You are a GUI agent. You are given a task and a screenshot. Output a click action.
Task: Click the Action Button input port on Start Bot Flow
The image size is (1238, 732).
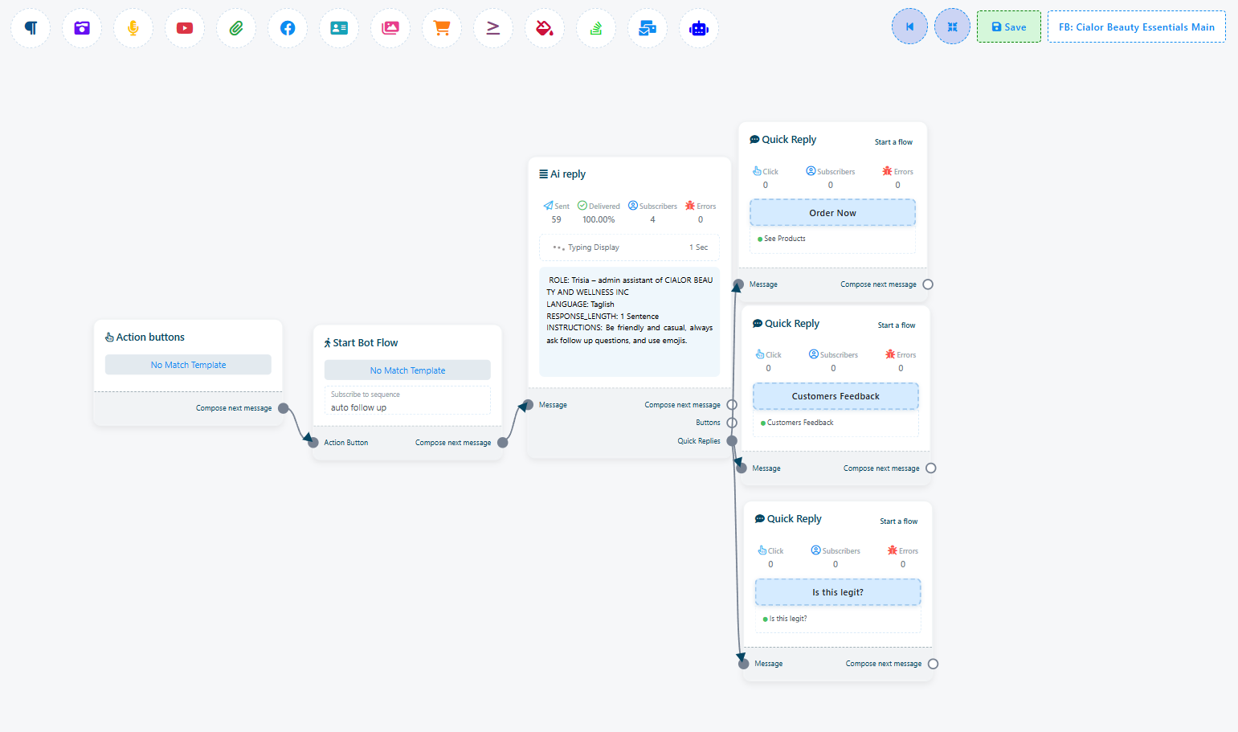pyautogui.click(x=313, y=443)
